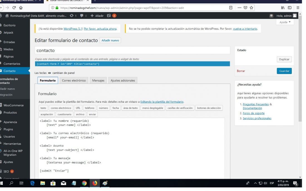
Task: Go to the browser home page icon
Action: (x=21, y=8)
